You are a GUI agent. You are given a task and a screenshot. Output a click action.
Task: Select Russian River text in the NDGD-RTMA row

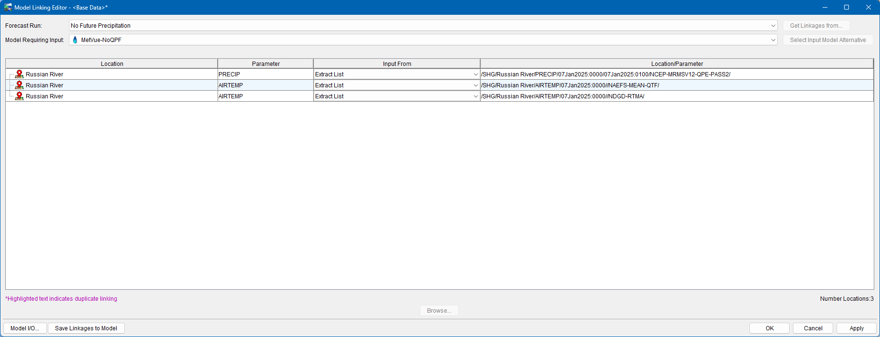[x=44, y=96]
